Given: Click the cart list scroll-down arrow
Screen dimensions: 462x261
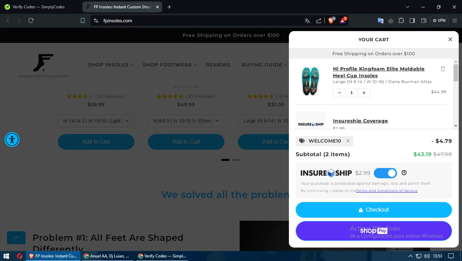Looking at the screenshot, I should 456,126.
